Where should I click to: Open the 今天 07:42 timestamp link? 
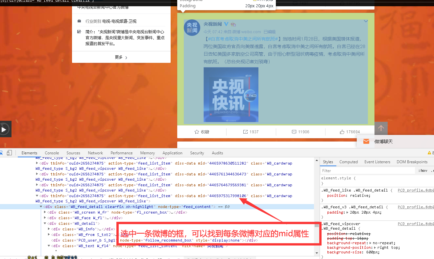[213, 32]
